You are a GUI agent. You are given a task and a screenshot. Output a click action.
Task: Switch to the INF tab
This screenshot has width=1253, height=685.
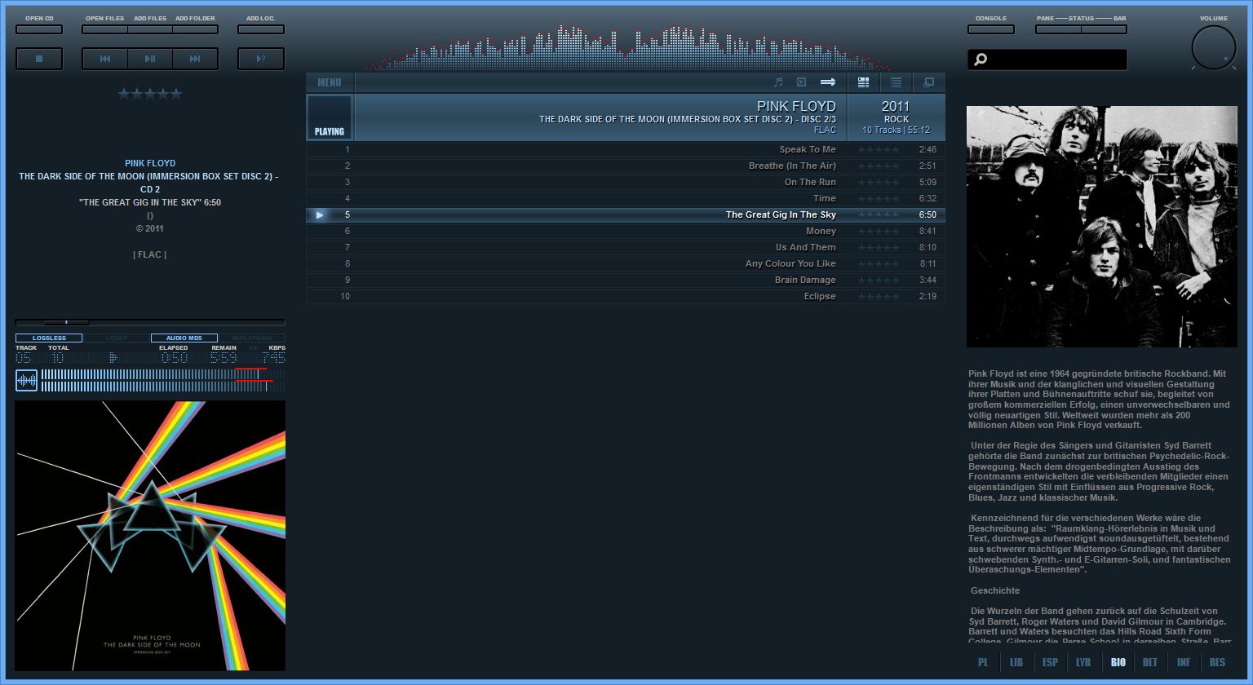pos(1184,662)
